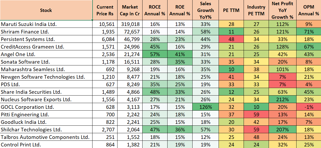Select Angel One ROE 41%

[x=180, y=55]
